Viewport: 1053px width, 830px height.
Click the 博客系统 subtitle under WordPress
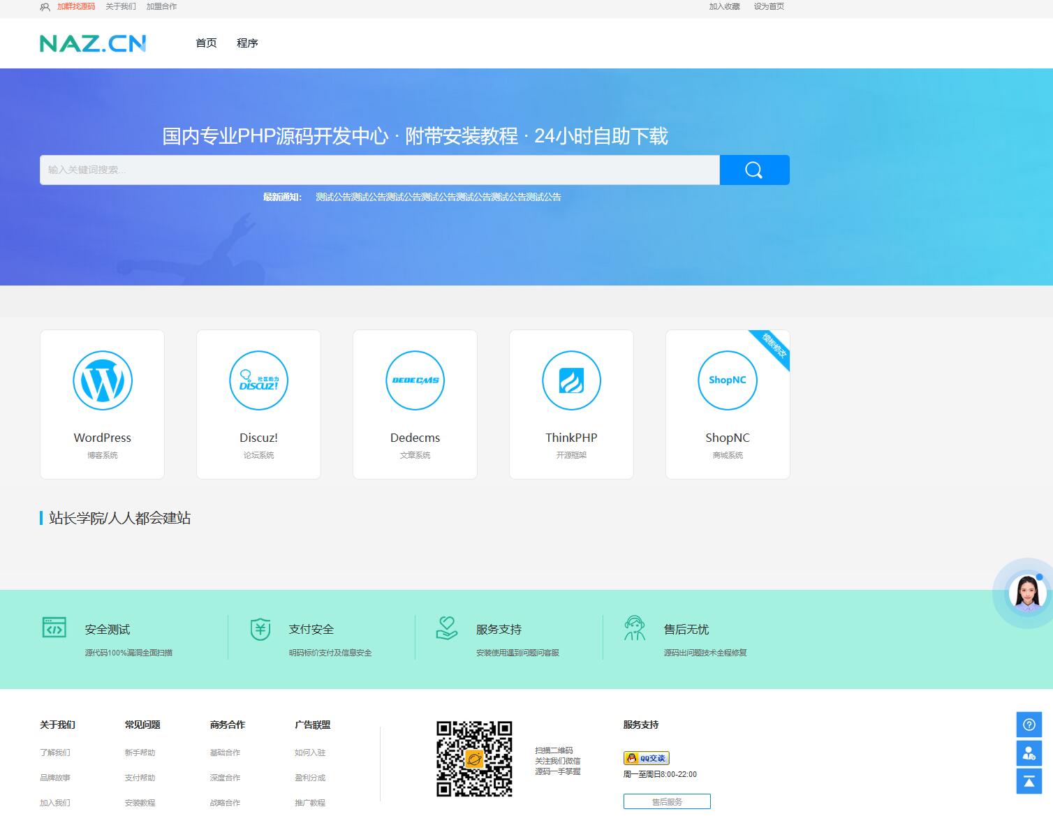(x=103, y=455)
